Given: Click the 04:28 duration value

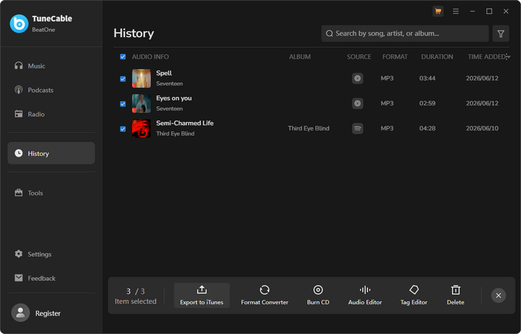Looking at the screenshot, I should click(x=427, y=129).
